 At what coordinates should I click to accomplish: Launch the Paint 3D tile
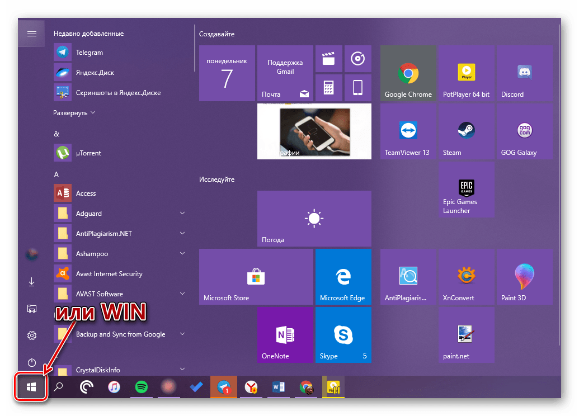point(524,277)
